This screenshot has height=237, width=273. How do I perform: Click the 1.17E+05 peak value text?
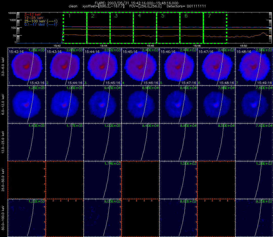pos(74,126)
